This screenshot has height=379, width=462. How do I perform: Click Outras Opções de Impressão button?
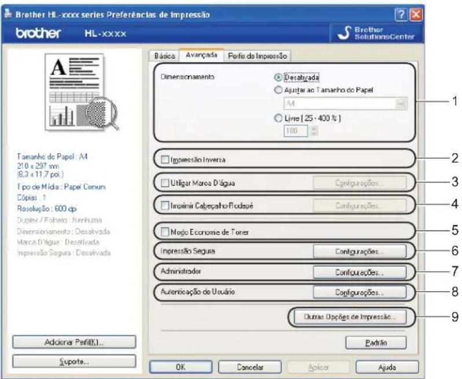click(350, 317)
